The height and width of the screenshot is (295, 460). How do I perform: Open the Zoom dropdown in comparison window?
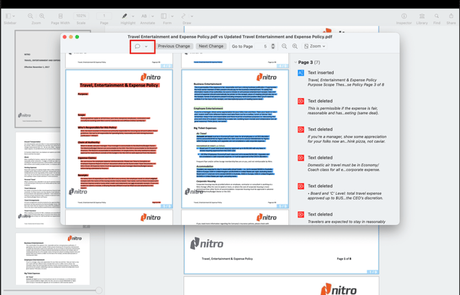coord(315,47)
